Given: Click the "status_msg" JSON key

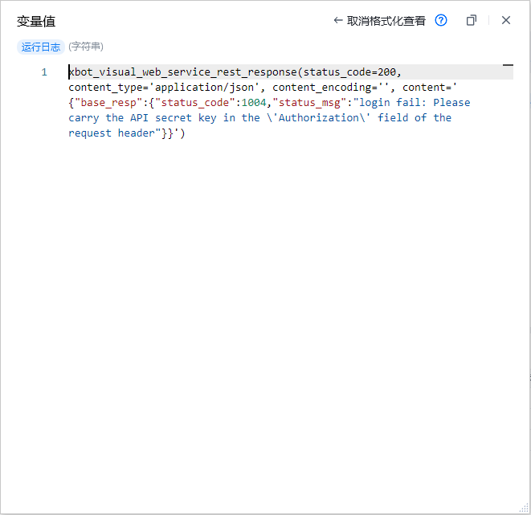Looking at the screenshot, I should 309,103.
